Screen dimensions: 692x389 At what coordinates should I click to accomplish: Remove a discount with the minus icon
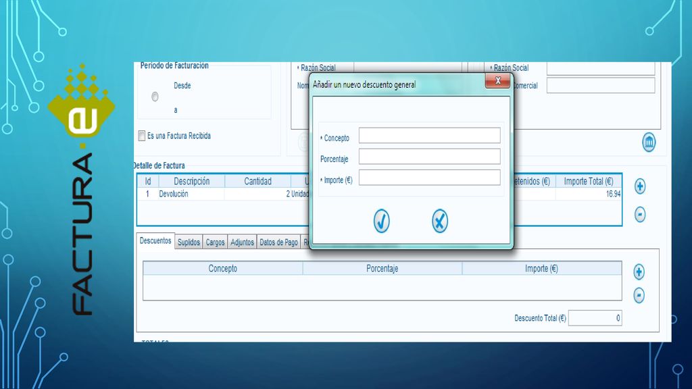(x=639, y=295)
